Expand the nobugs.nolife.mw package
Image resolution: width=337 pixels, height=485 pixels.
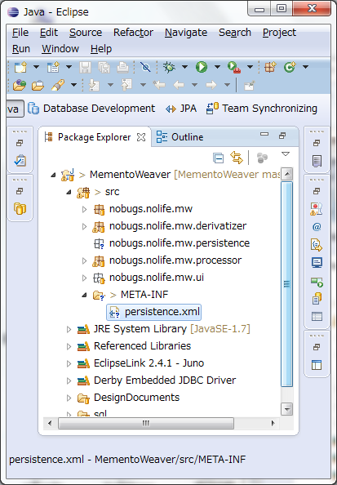84,209
